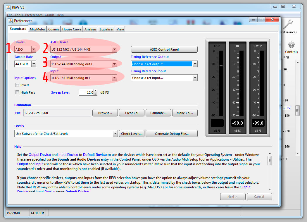Image resolution: width=307 pixels, height=222 pixels.
Task: Click the calibration File text field
Action: 57,113
